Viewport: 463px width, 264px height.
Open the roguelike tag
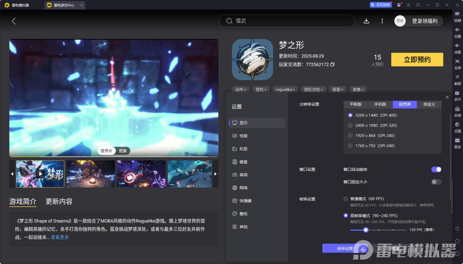coord(285,89)
